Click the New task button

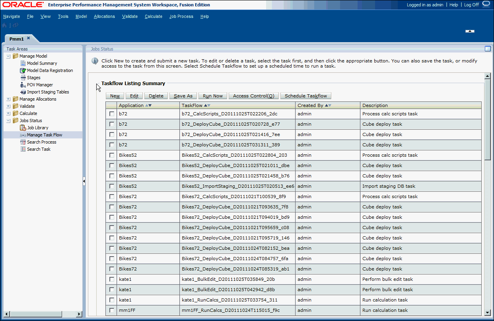point(115,96)
